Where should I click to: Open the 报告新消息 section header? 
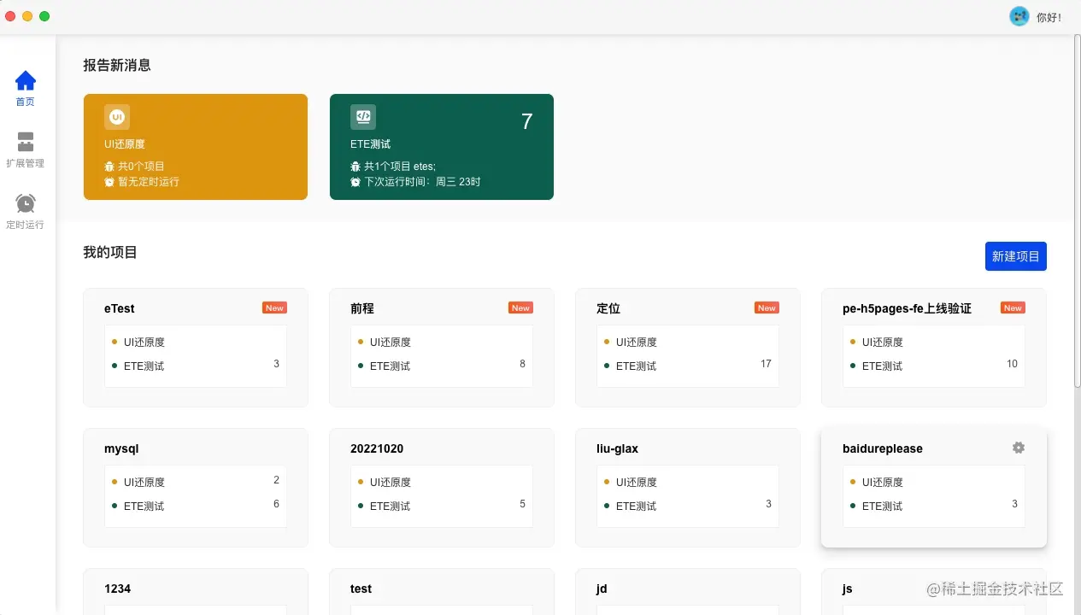tap(116, 65)
